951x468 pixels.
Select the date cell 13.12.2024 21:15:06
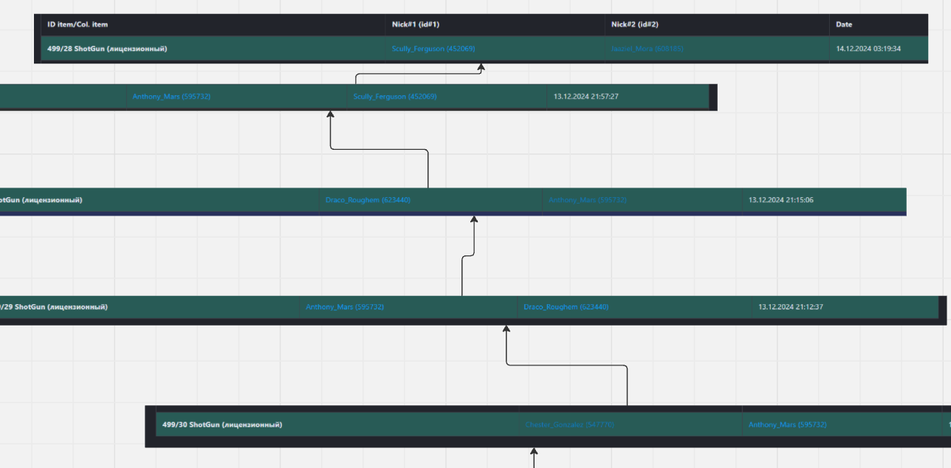(781, 200)
